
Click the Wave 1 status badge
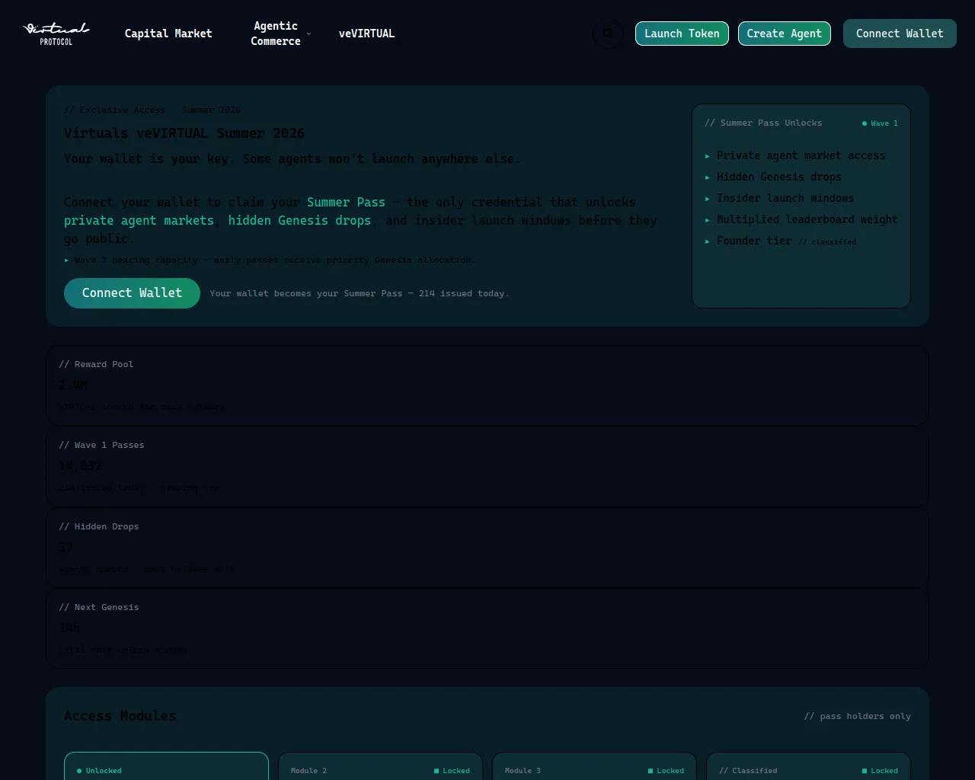(x=880, y=123)
